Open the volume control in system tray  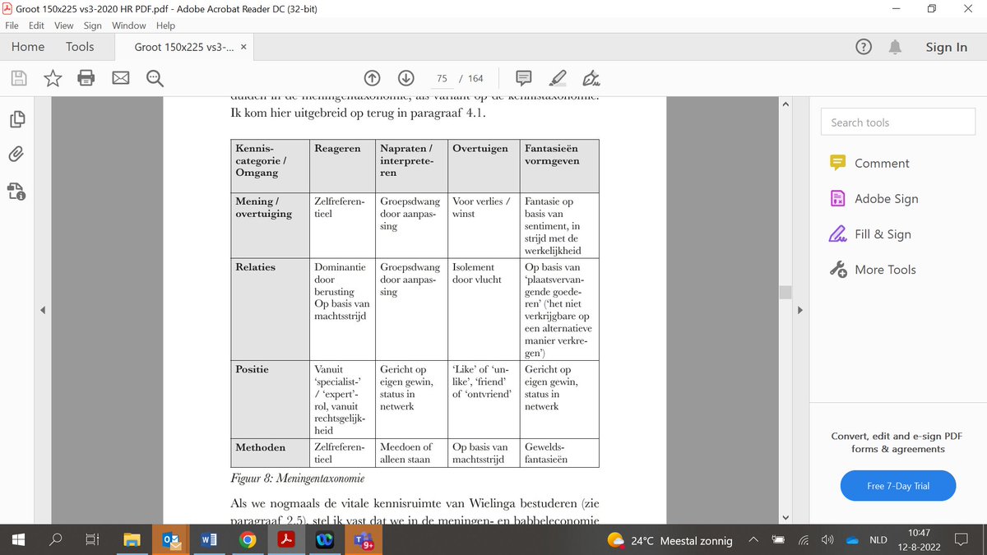pyautogui.click(x=827, y=540)
